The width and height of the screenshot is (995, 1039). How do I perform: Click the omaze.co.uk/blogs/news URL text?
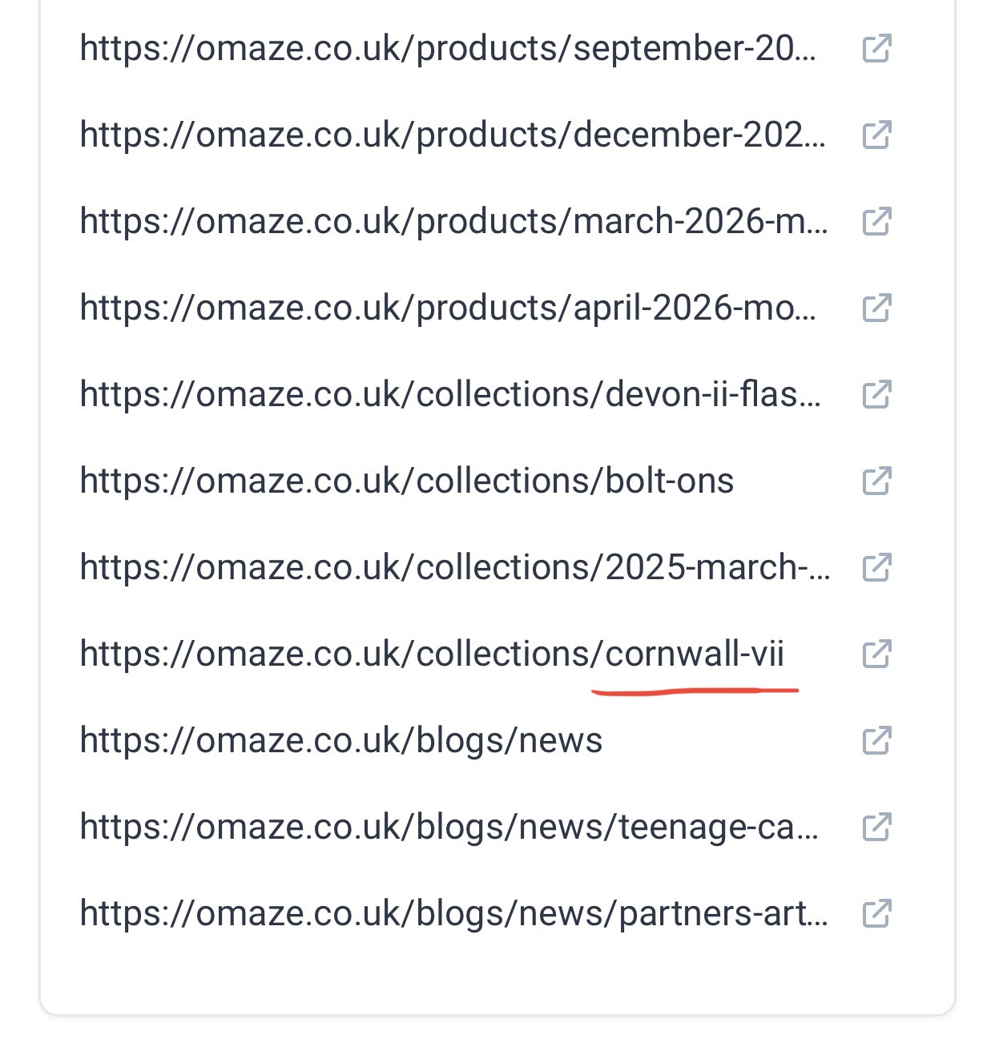(340, 741)
